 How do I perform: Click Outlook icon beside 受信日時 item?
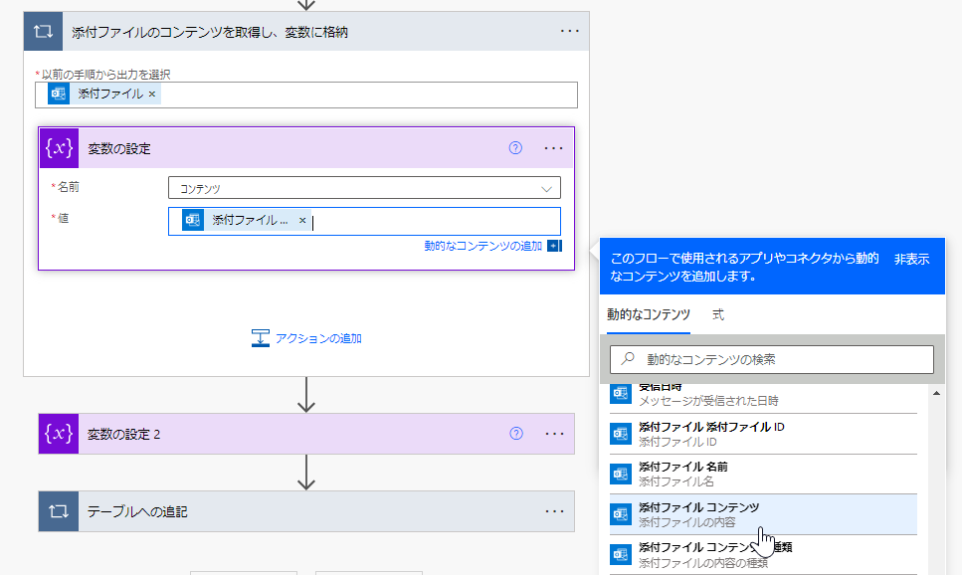tap(620, 394)
